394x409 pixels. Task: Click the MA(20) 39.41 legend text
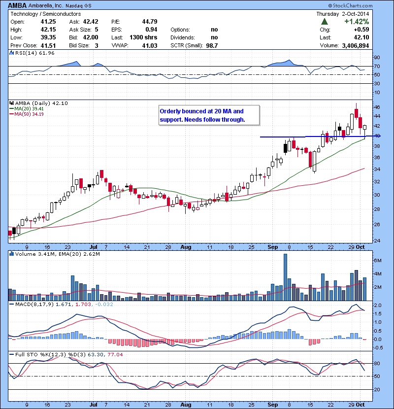[x=29, y=109]
